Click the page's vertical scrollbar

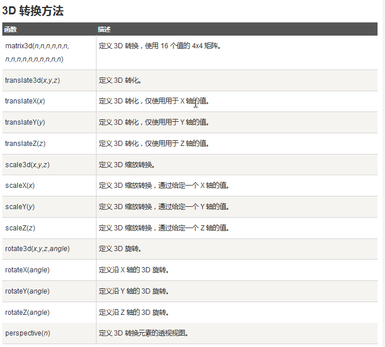[x=383, y=173]
